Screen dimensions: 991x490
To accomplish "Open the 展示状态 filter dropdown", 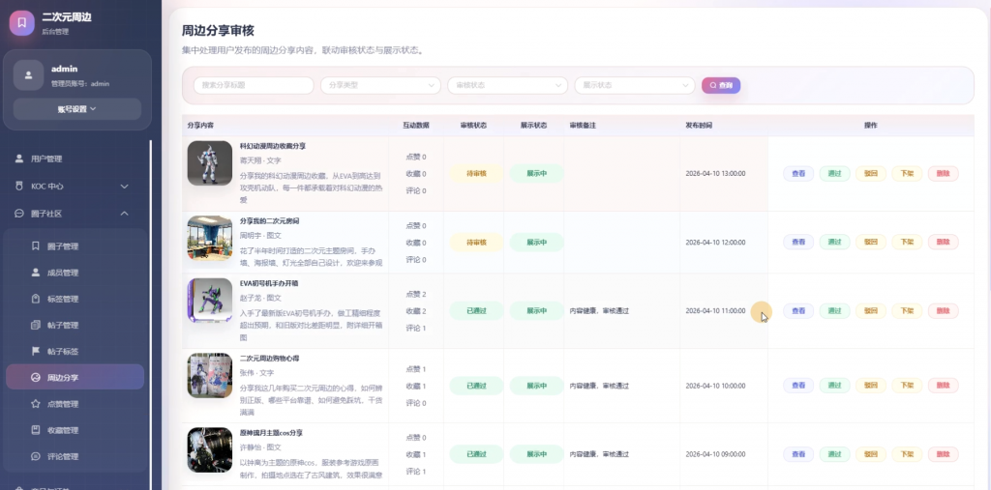I will coord(635,85).
